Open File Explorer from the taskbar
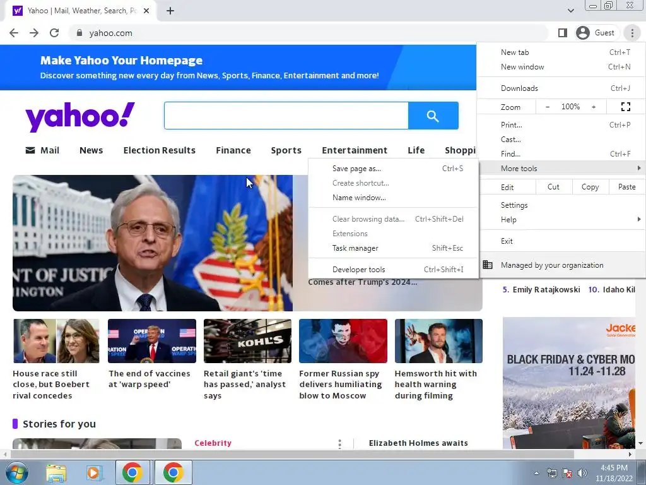The image size is (646, 485). pyautogui.click(x=56, y=472)
